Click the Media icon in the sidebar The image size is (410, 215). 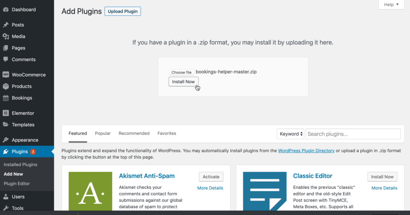6,36
